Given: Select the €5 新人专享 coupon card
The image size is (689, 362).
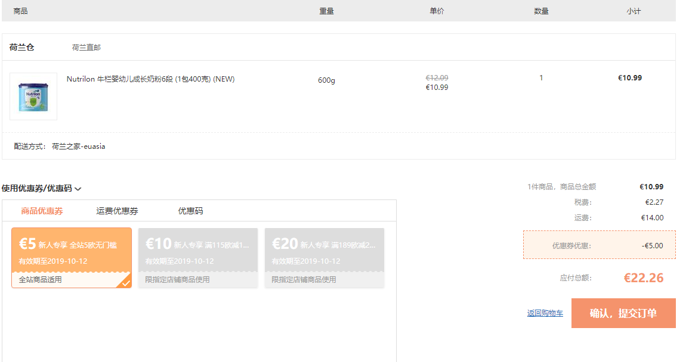Looking at the screenshot, I should (72, 258).
